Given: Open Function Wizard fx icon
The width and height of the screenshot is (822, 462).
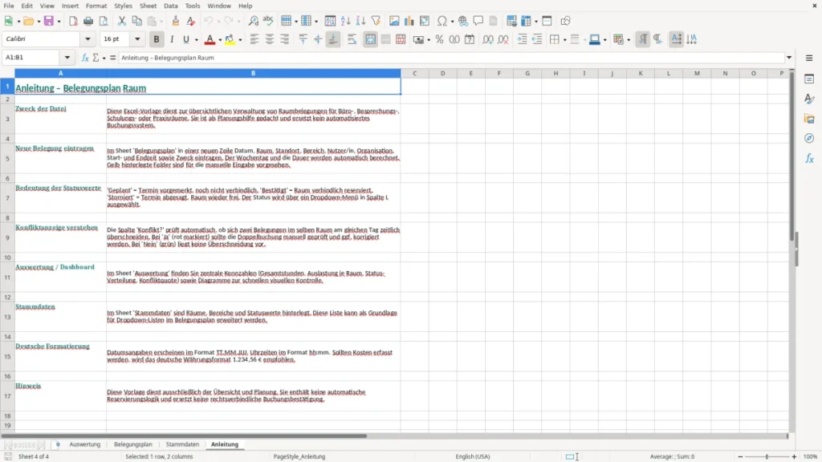Looking at the screenshot, I should pyautogui.click(x=85, y=58).
